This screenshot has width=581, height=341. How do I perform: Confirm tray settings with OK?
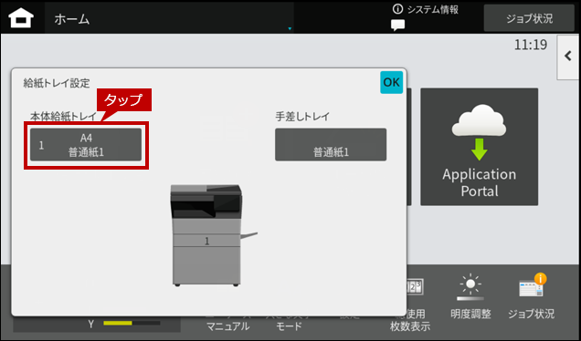[391, 82]
